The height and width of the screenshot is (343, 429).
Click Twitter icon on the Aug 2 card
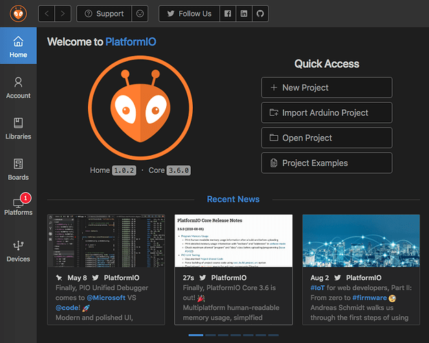(x=337, y=278)
